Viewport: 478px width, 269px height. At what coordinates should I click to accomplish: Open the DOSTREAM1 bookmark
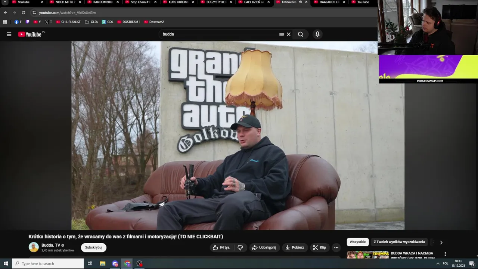point(128,22)
